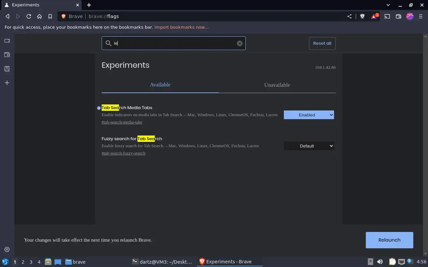Click the clipboard tray icon

392,262
